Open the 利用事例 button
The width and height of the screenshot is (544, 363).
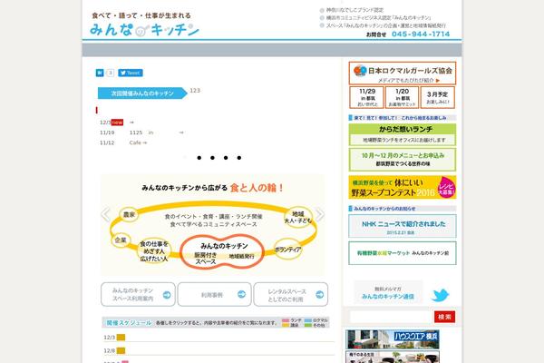pos(214,295)
